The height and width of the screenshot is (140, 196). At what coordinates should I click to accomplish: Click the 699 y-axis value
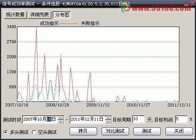[12, 87]
